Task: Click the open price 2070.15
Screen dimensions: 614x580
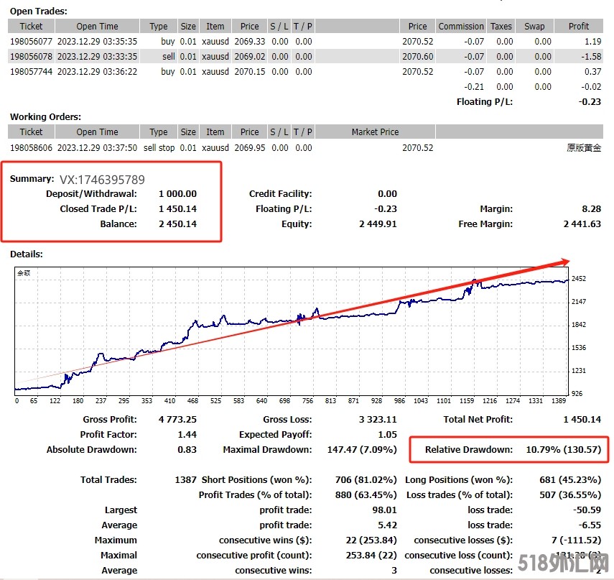Action: click(x=250, y=72)
